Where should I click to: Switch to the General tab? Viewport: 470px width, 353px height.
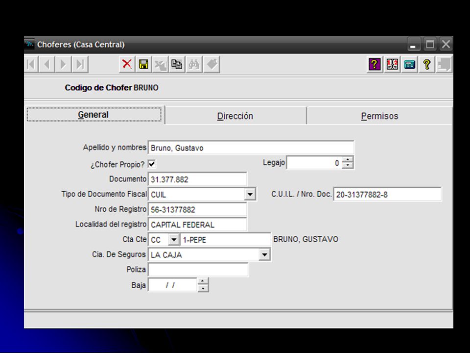(x=94, y=114)
